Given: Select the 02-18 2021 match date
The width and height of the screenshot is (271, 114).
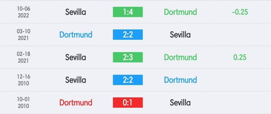Looking at the screenshot, I should [24, 57].
